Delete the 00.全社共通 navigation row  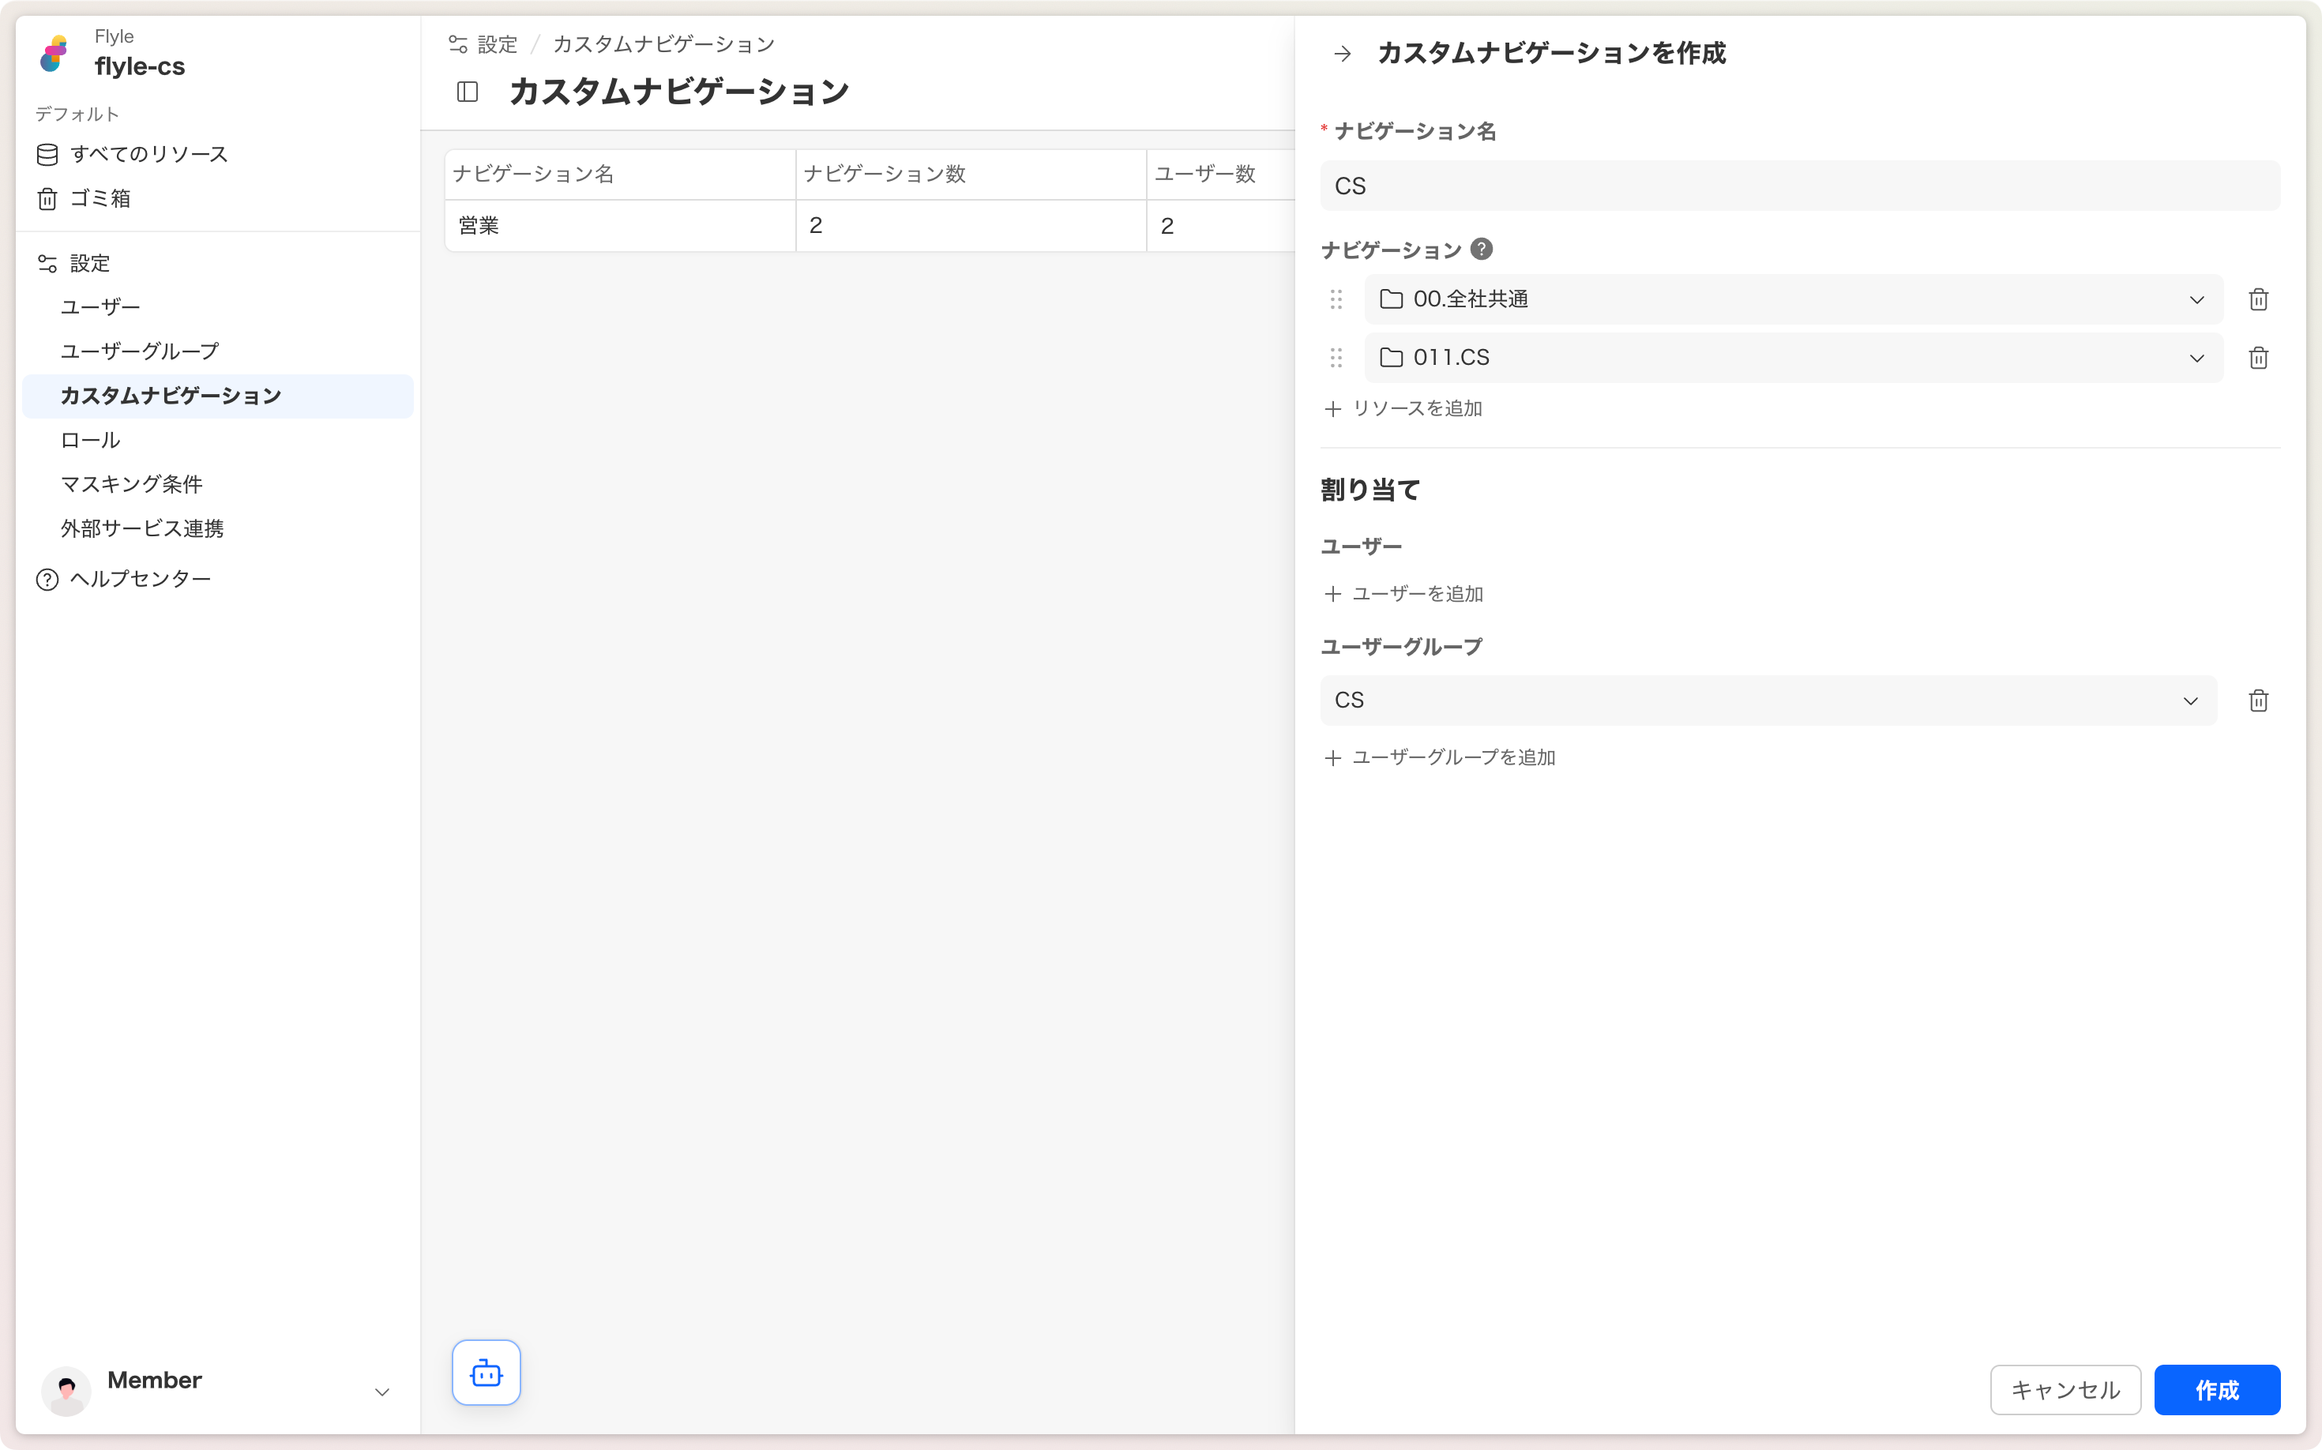coord(2258,300)
